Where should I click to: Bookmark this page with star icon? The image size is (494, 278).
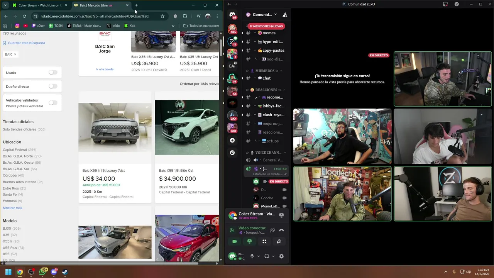click(162, 16)
